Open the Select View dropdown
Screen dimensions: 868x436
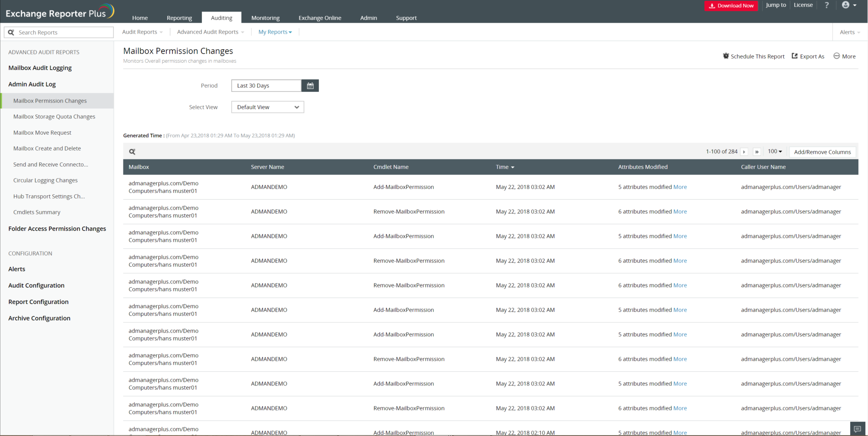267,107
